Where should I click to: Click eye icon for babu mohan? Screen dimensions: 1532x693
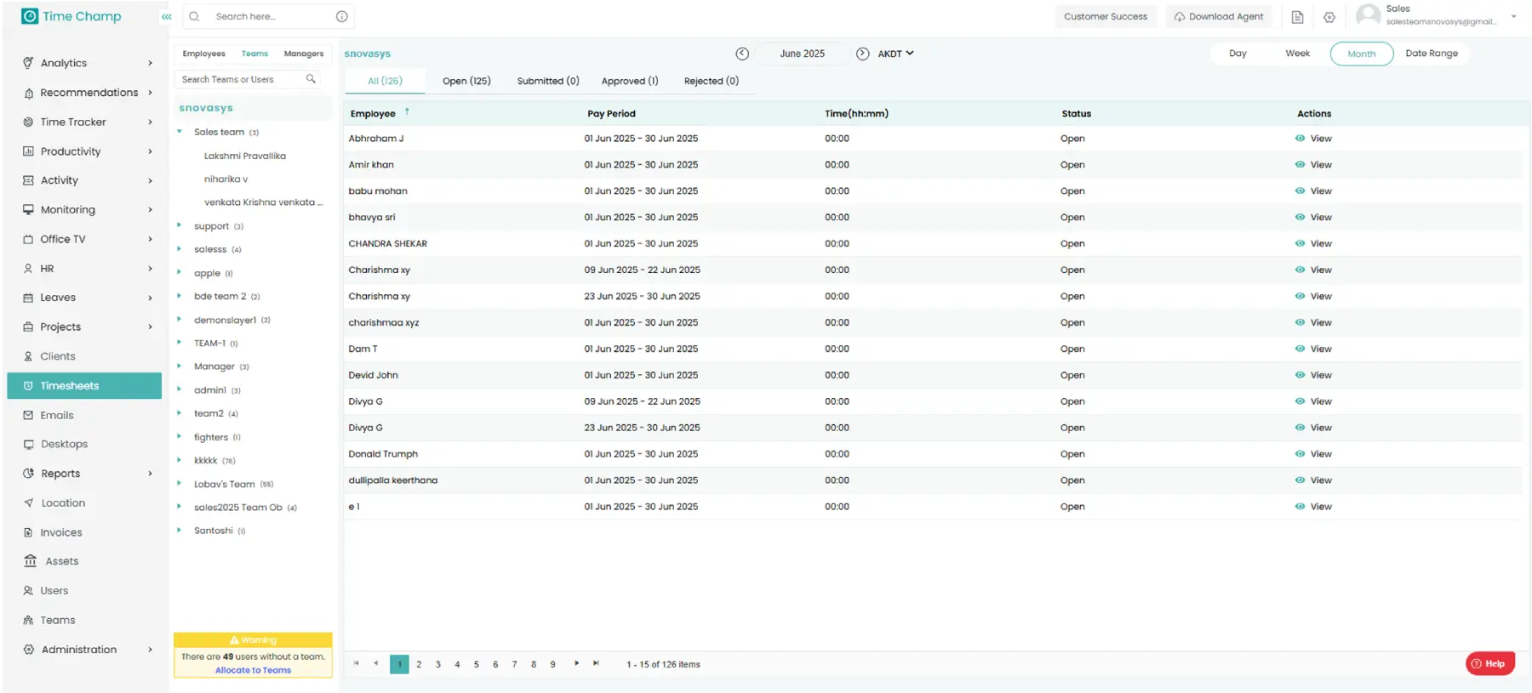coord(1300,191)
